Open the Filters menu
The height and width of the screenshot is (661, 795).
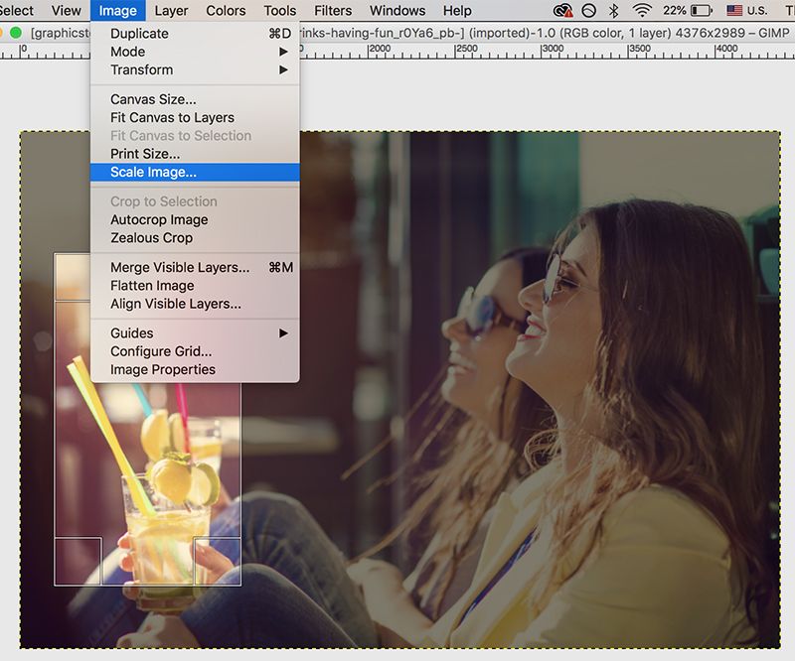tap(332, 11)
